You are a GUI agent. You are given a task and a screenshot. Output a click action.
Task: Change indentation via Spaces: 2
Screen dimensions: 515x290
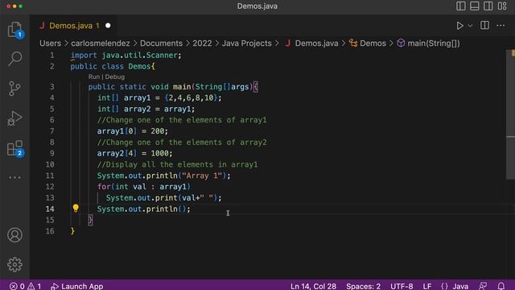tap(363, 286)
